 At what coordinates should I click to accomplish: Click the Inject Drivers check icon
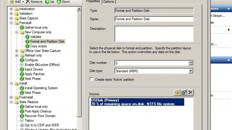click(x=22, y=69)
